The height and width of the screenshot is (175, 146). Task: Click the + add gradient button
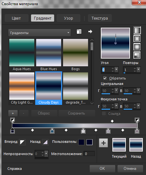point(13,113)
